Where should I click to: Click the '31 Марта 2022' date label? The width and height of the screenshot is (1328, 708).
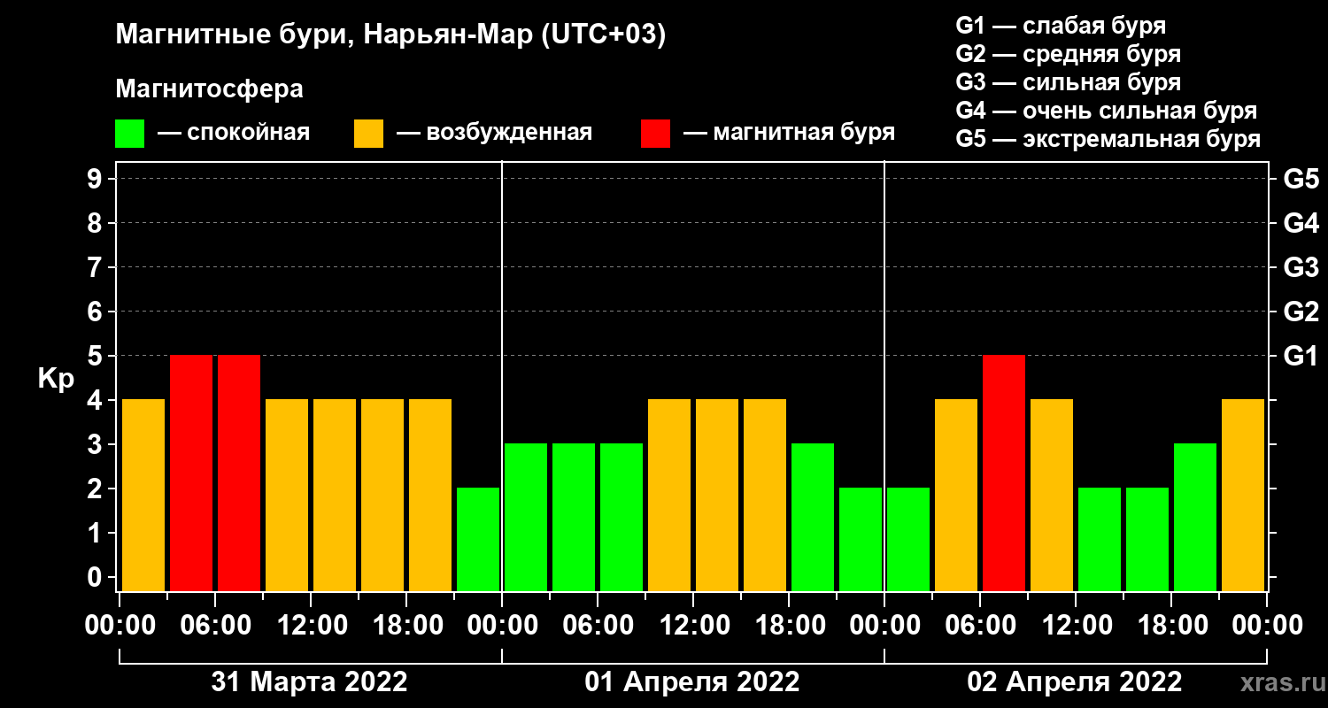[310, 681]
